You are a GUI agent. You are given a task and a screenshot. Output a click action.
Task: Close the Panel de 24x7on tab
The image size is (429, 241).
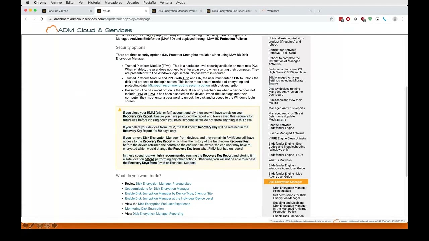point(91,11)
